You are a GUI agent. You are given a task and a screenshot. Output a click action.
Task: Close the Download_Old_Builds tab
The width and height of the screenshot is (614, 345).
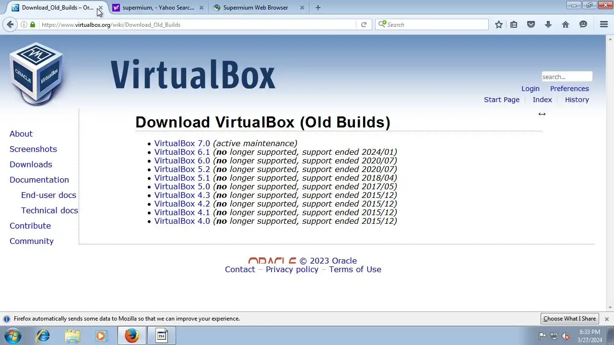(100, 8)
